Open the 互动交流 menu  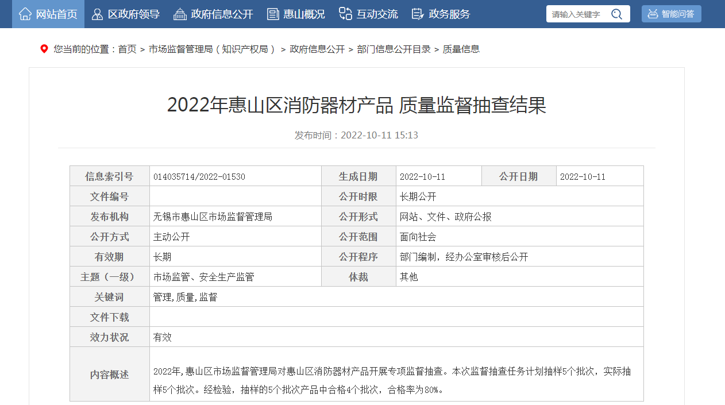tap(368, 14)
